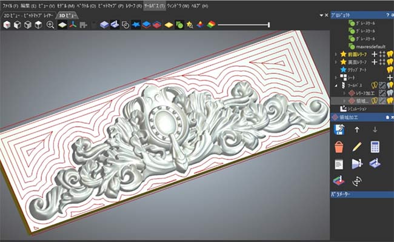Open the モデル (M) menu
This screenshot has width=394, height=242.
click(x=65, y=6)
